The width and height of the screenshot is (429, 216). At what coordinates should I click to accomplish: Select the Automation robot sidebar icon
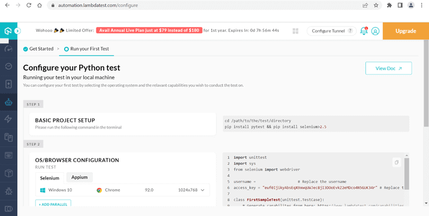[x=8, y=102]
